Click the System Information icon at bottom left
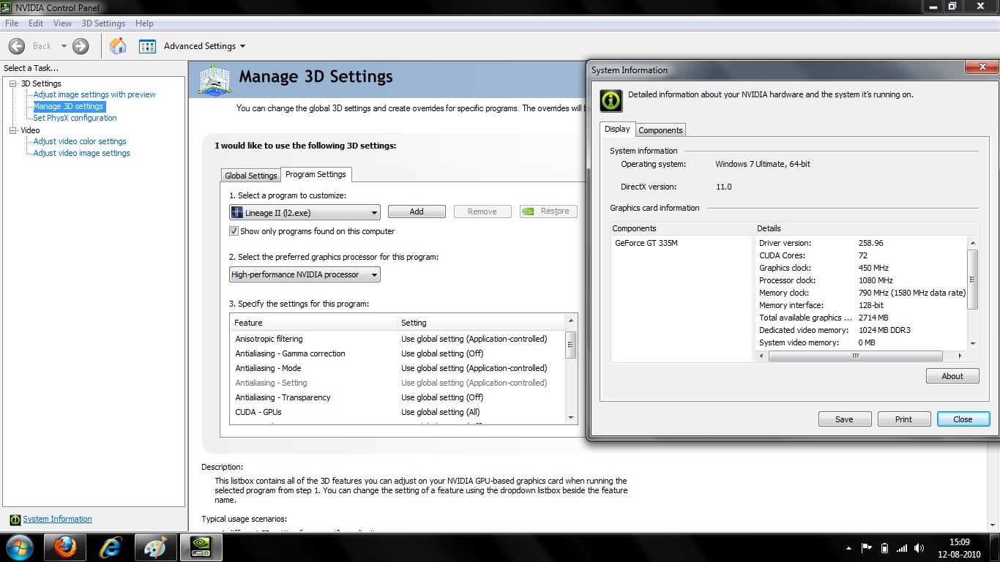 tap(15, 520)
